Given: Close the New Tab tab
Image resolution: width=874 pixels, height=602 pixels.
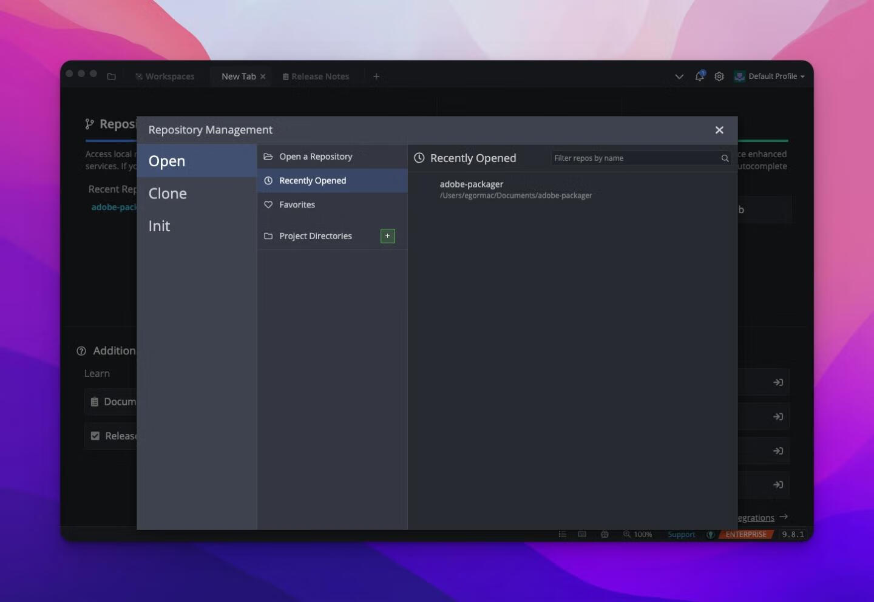Looking at the screenshot, I should (263, 76).
